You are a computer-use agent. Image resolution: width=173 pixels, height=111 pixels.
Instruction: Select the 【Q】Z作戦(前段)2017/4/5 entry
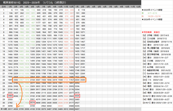pos(156,35)
